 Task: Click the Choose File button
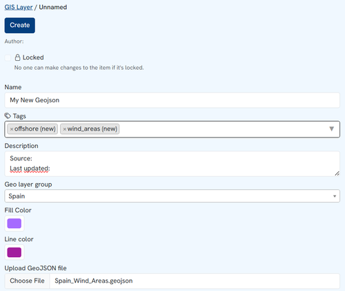point(27,281)
